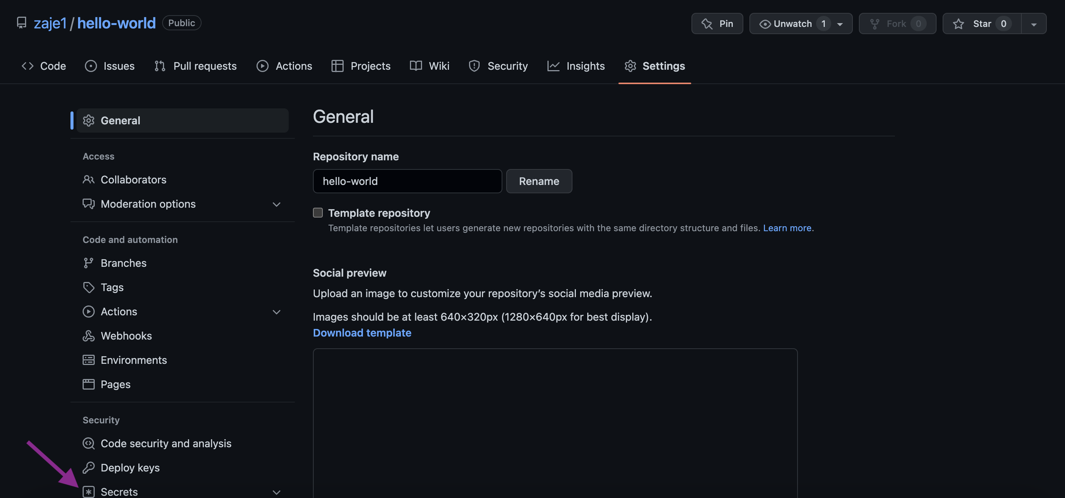Screen dimensions: 1065x498
Task: Enable the Template repository checkbox
Action: click(317, 213)
